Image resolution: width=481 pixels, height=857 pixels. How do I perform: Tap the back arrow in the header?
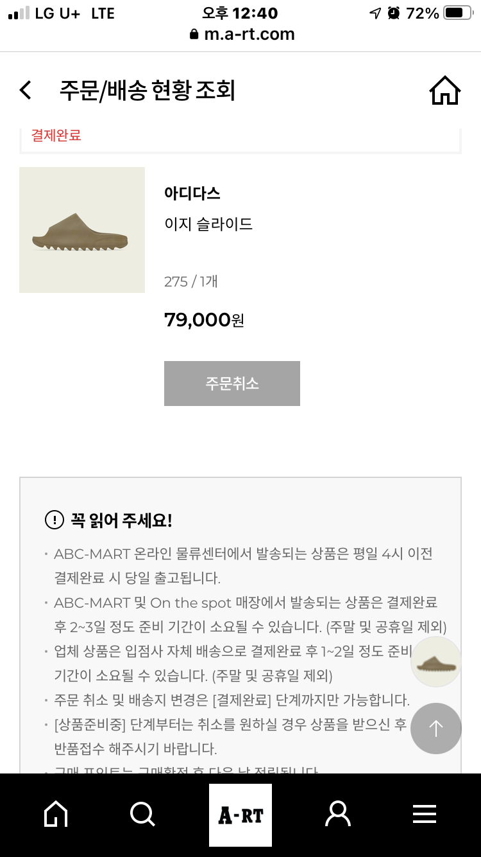pyautogui.click(x=26, y=90)
